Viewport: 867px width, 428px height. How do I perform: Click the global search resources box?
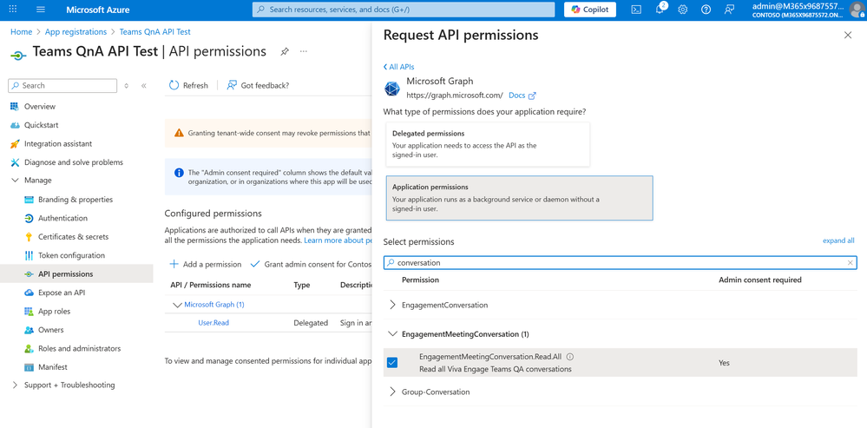click(404, 10)
